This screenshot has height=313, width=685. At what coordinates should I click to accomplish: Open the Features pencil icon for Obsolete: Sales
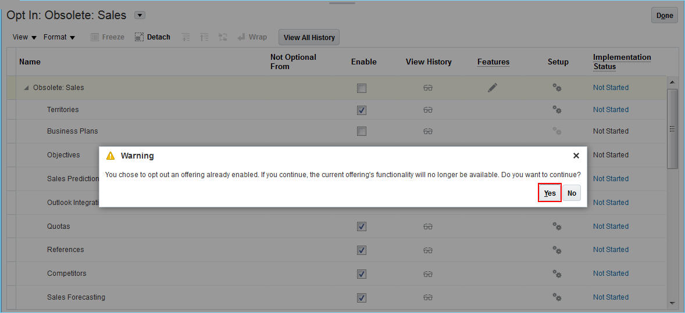tap(493, 88)
